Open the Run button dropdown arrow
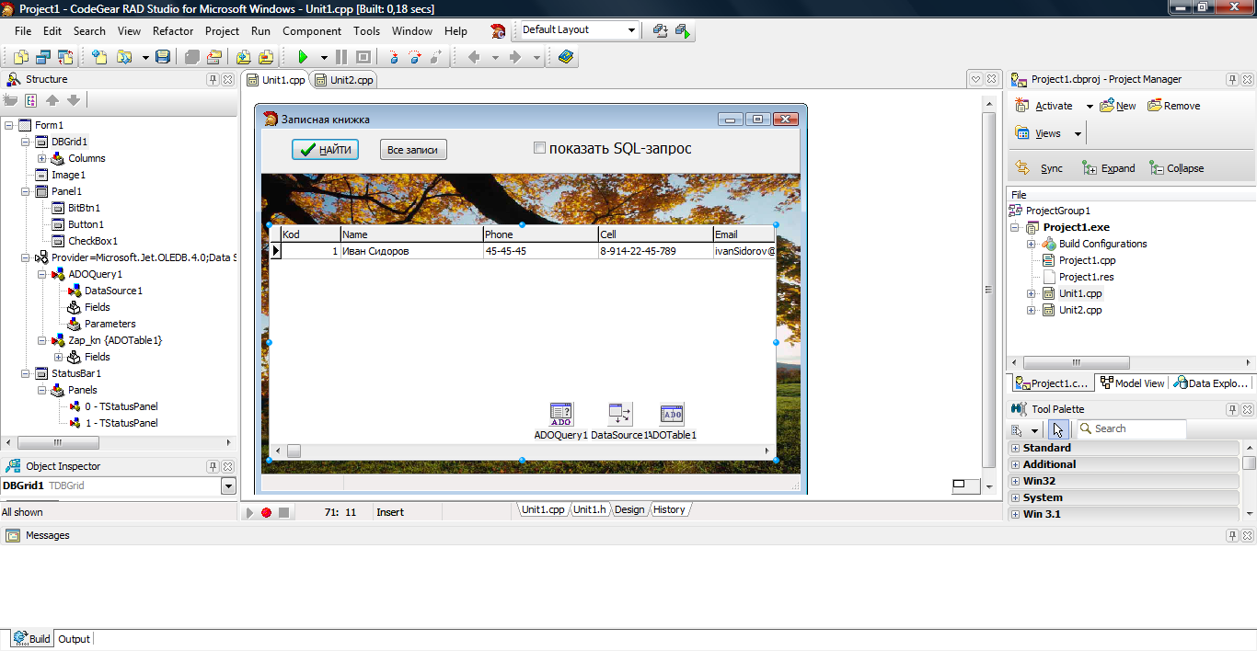Screen dimensions: 1257x651 coord(324,57)
